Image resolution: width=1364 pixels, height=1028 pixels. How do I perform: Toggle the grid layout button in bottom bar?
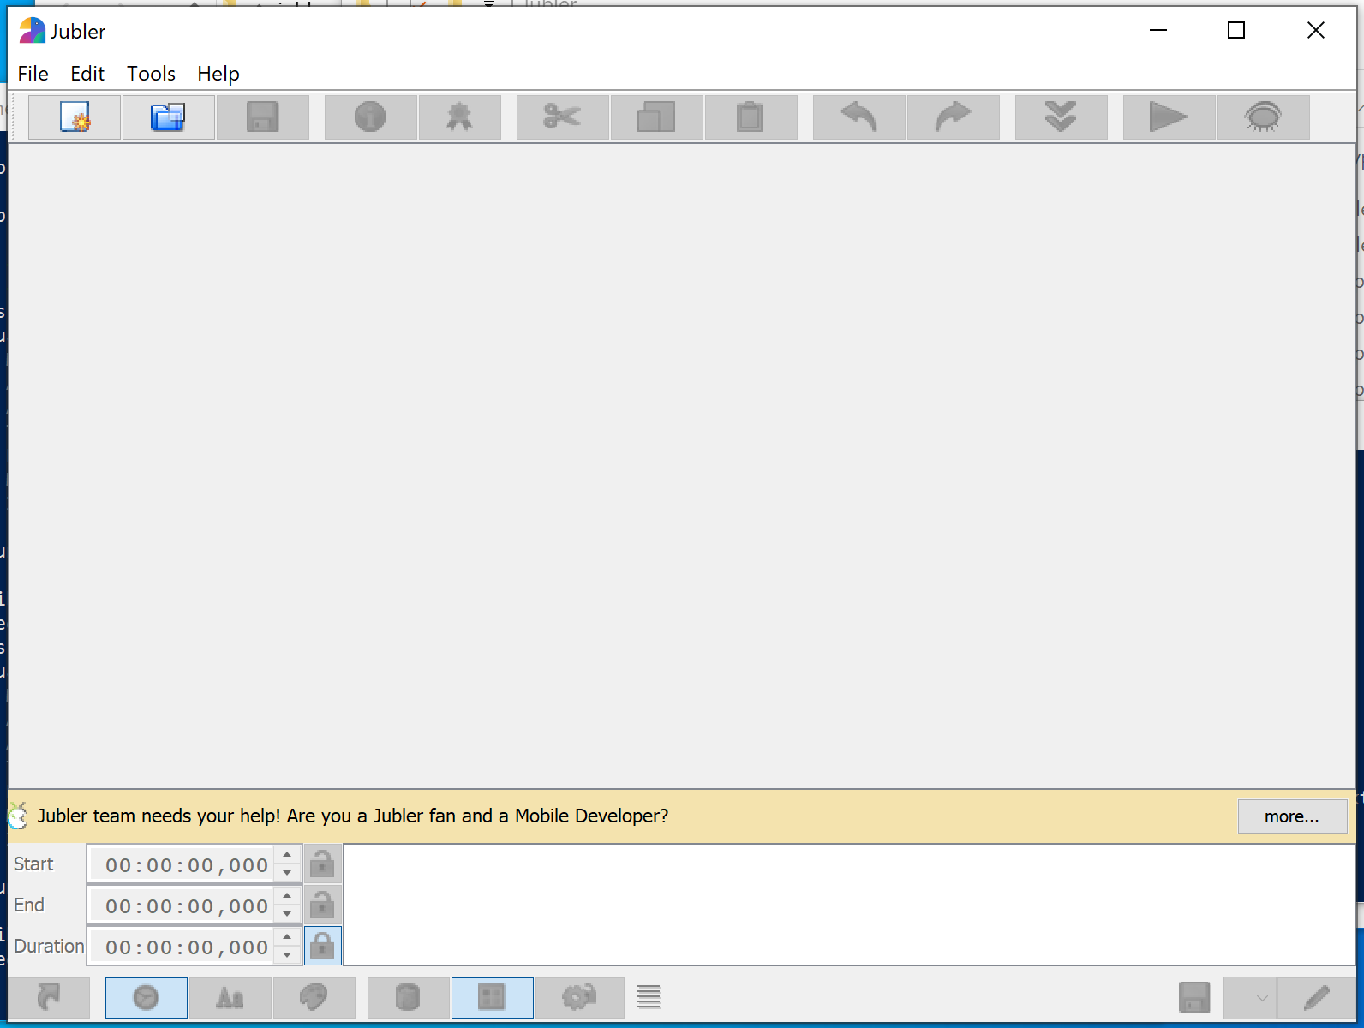click(x=492, y=998)
